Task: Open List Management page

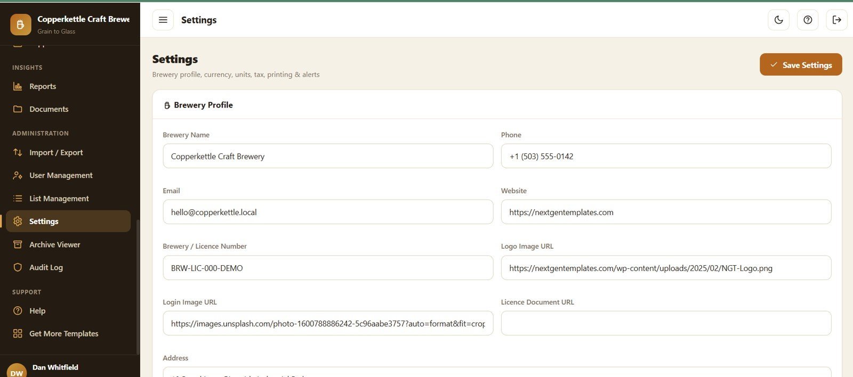Action: (68, 199)
